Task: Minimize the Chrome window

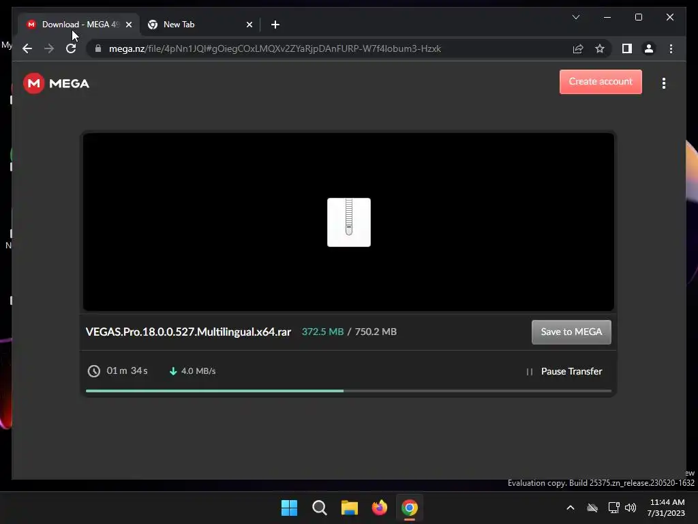Action: click(607, 17)
